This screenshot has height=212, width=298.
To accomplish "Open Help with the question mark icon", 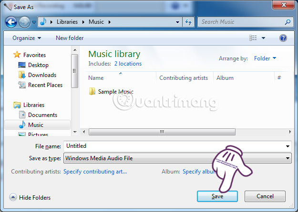I will (283, 38).
